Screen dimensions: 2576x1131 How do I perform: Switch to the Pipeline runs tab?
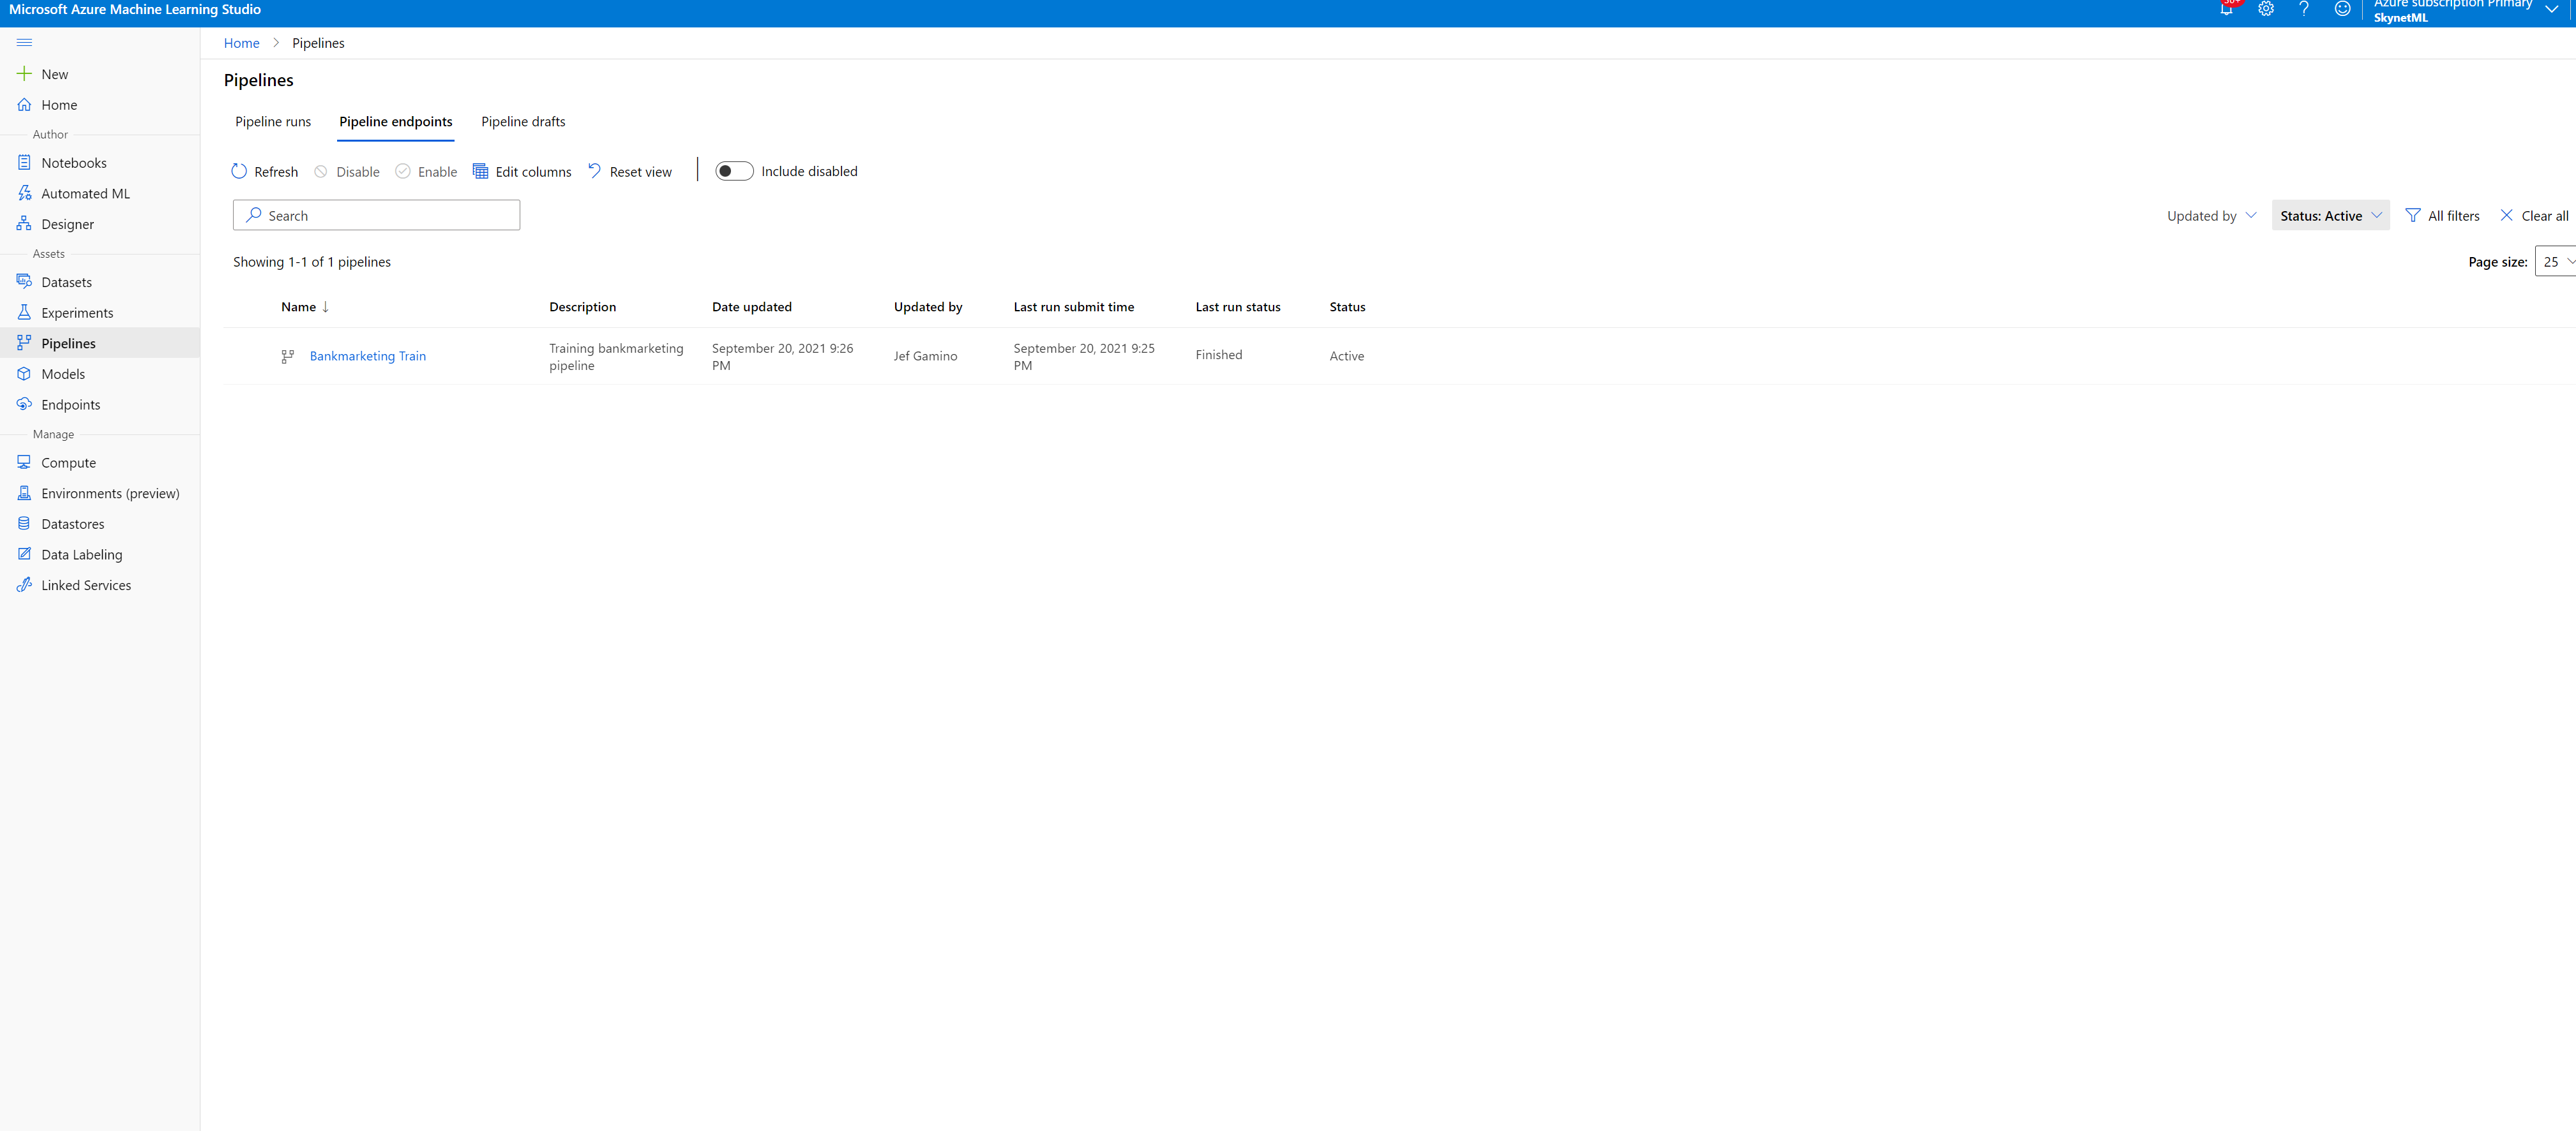(x=272, y=121)
